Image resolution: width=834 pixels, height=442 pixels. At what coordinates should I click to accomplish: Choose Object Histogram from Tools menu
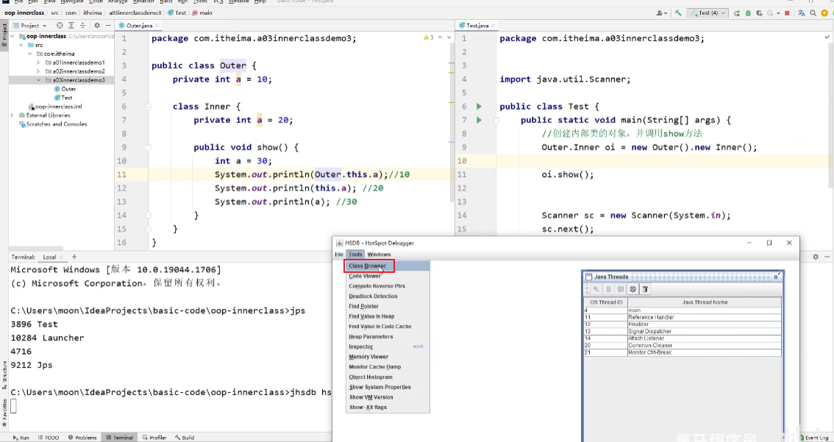coord(387,377)
